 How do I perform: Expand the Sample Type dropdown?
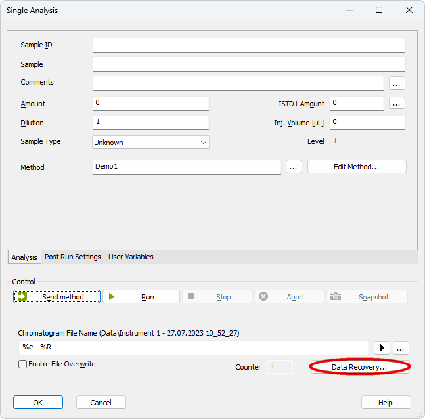pyautogui.click(x=203, y=142)
